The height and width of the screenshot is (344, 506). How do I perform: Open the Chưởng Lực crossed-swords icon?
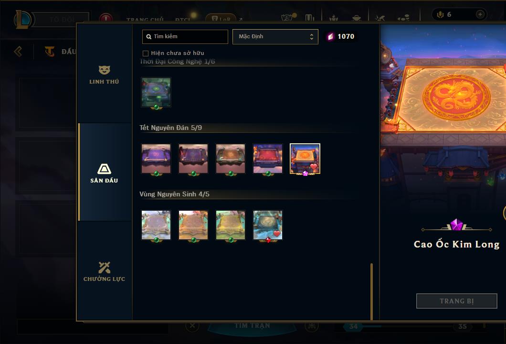104,268
